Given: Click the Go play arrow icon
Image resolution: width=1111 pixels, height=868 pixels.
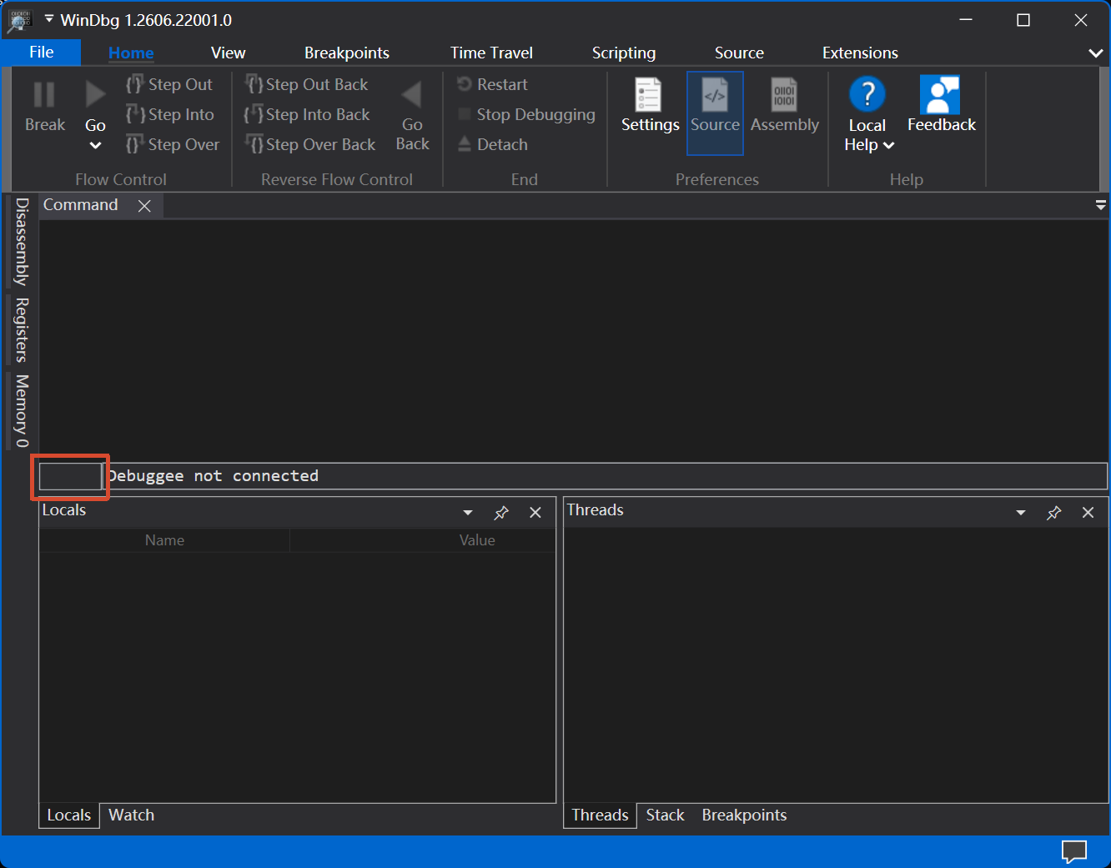Looking at the screenshot, I should click(x=96, y=94).
